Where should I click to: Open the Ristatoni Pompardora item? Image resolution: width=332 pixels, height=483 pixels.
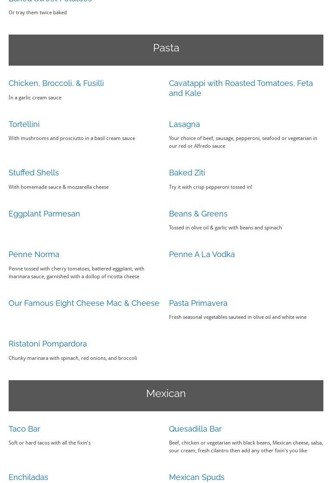48,343
